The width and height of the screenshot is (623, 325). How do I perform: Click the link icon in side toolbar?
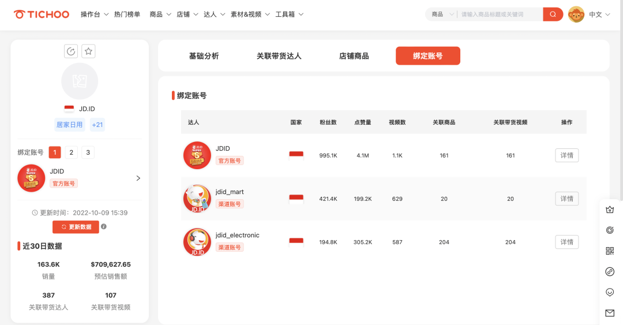coord(610,272)
